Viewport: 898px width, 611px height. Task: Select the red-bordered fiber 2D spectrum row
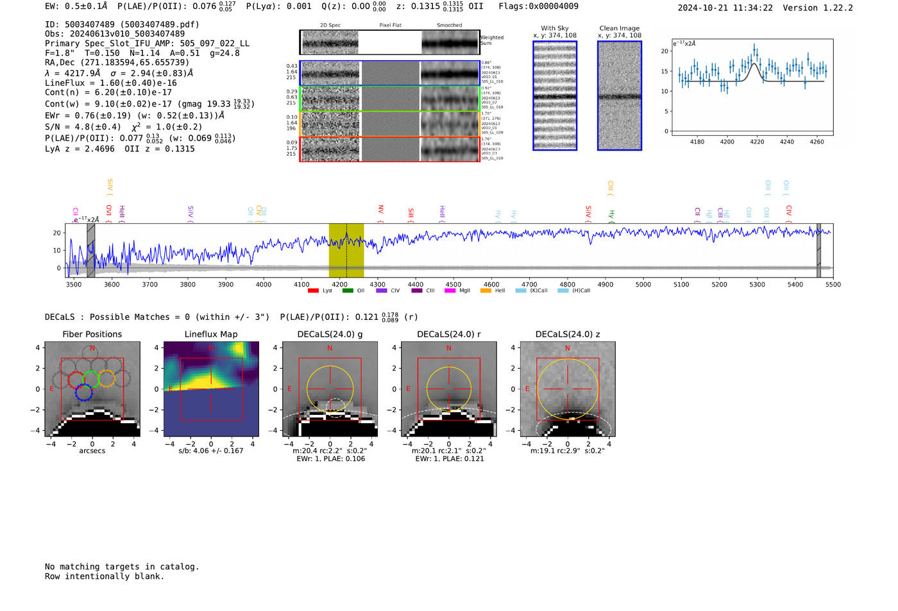pos(390,149)
